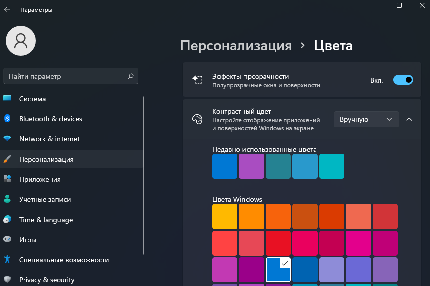The image size is (430, 286).
Task: Close the Параметры window
Action: (422, 5)
